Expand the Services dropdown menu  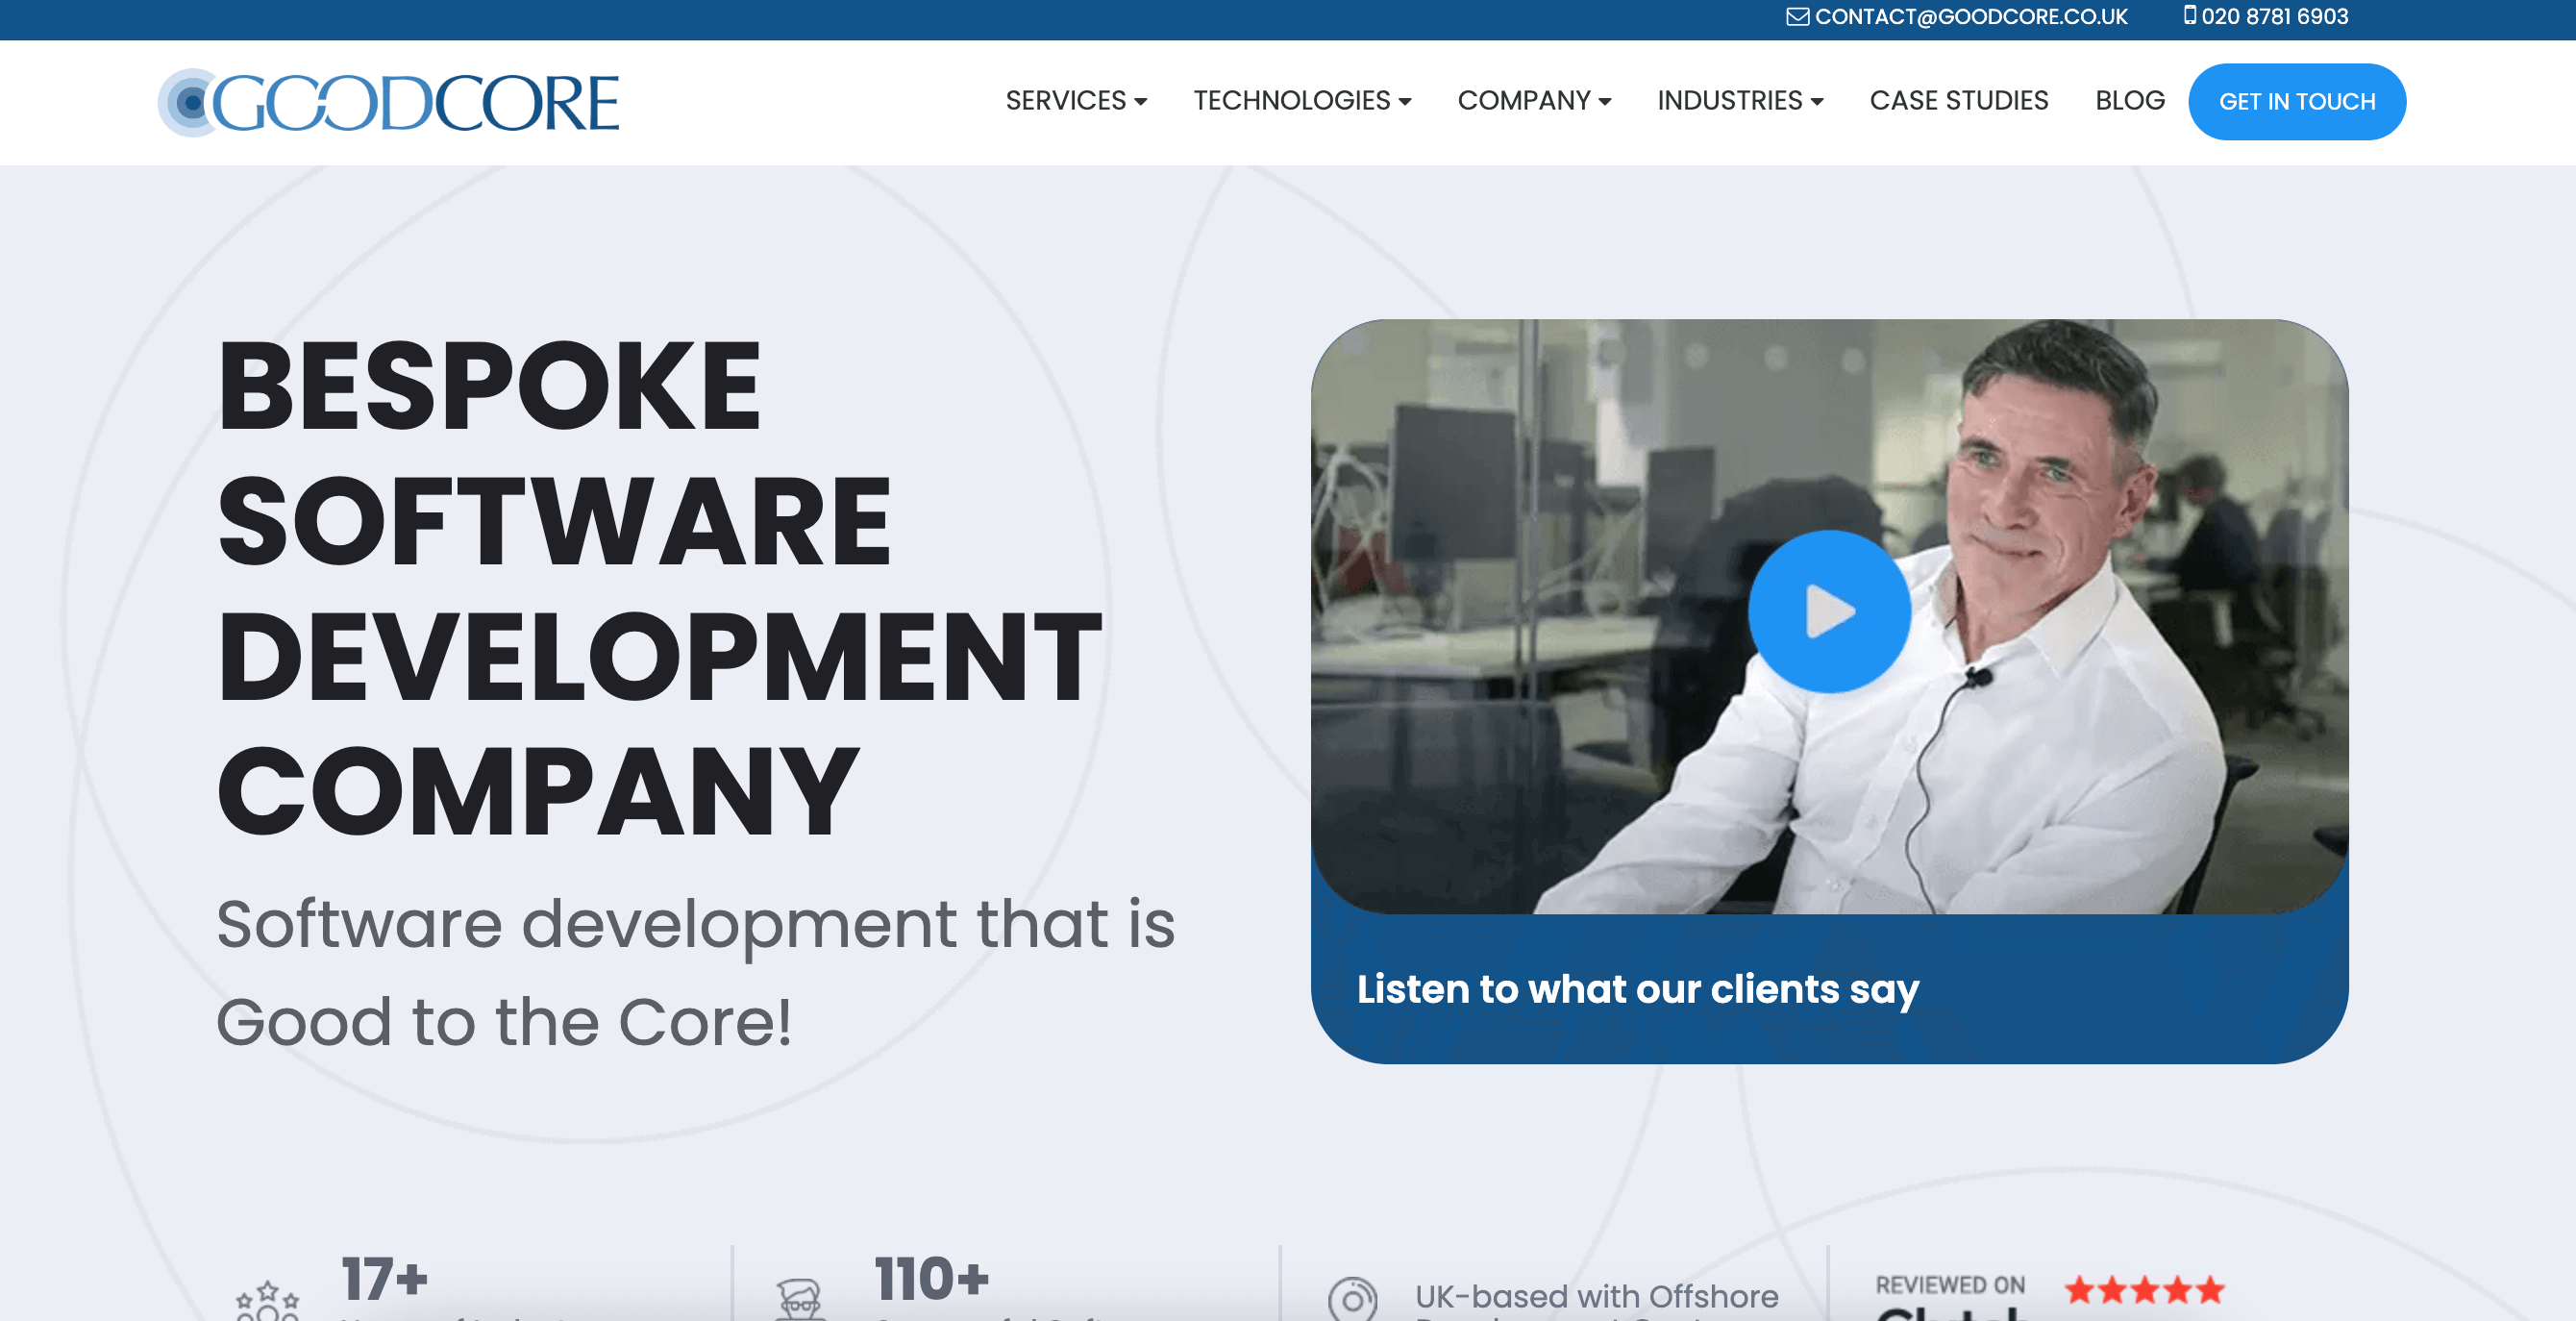1076,101
